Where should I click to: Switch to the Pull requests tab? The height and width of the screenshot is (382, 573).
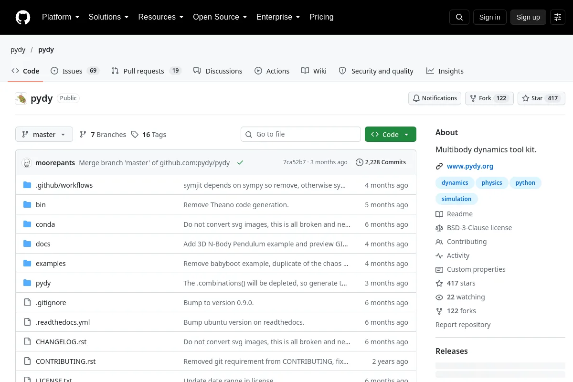click(x=146, y=71)
